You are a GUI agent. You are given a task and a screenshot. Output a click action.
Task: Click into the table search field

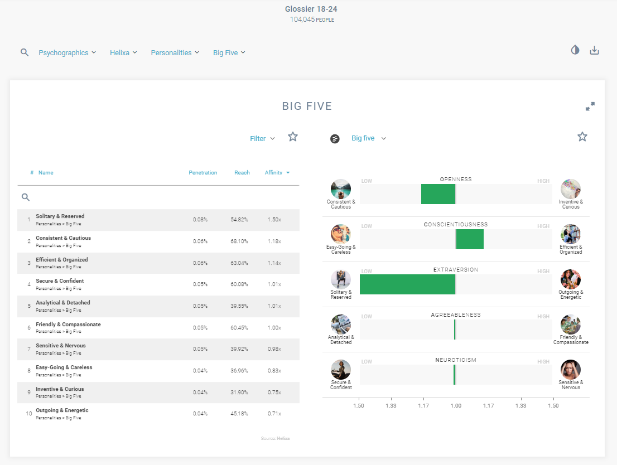pos(158,197)
